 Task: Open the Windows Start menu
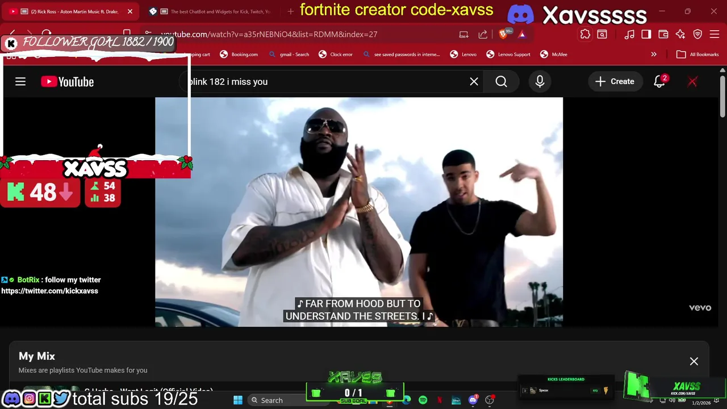click(x=238, y=400)
